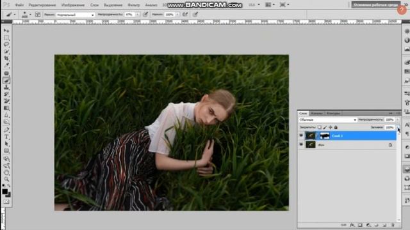
Task: Select the Move tool
Action: 6,31
